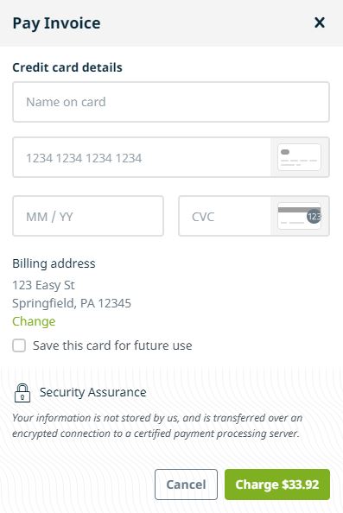Image resolution: width=343 pixels, height=513 pixels.
Task: Click the card brand icon
Action: pyautogui.click(x=299, y=157)
